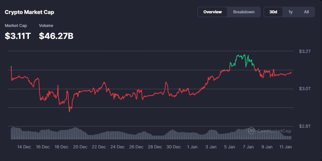Click the $3.2T axis label
The image size is (322, 161).
tap(304, 51)
